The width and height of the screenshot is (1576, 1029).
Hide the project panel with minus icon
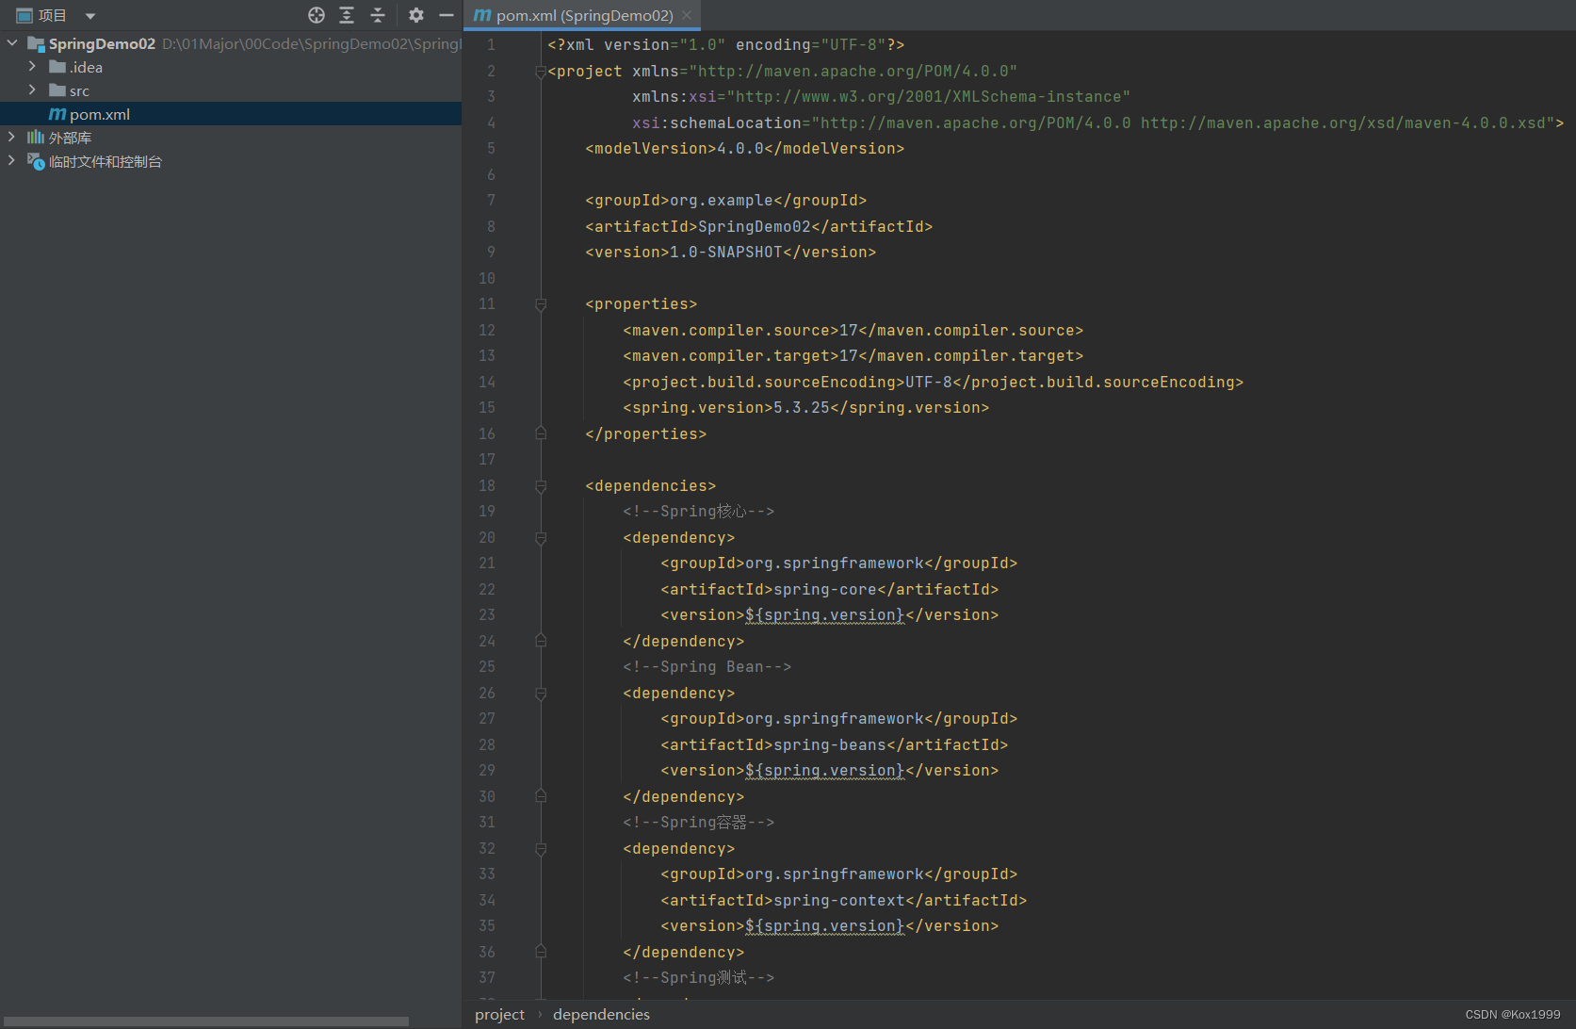click(447, 15)
